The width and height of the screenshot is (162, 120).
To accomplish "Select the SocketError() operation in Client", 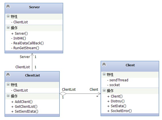I will point(119,111).
